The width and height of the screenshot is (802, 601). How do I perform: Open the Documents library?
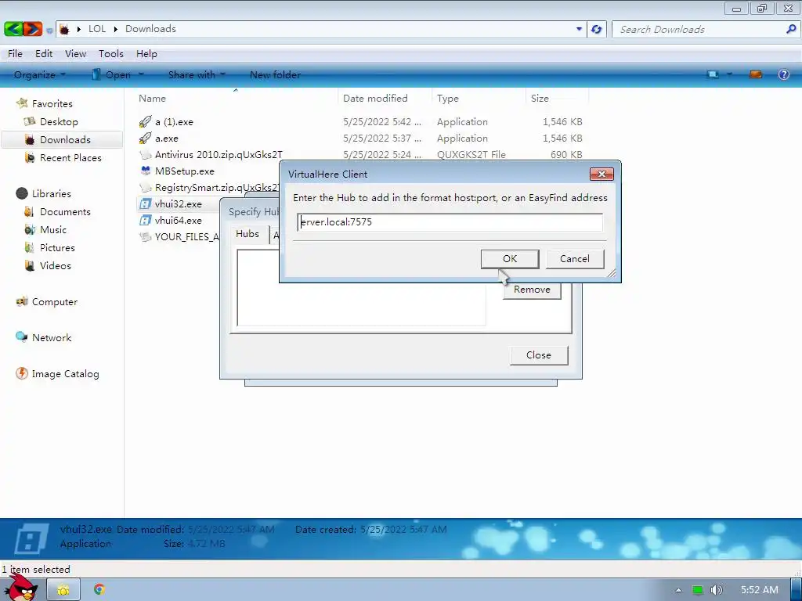pyautogui.click(x=65, y=211)
